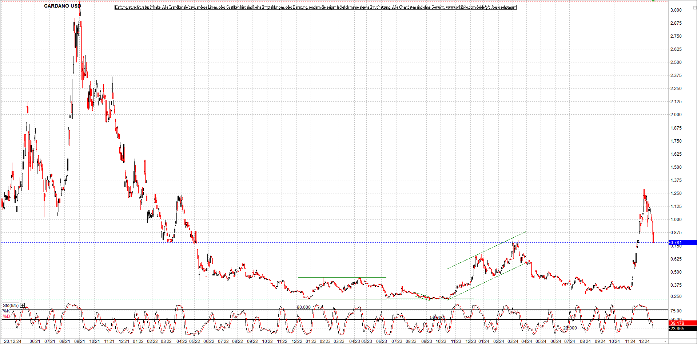697x344 pixels.
Task: Click the CARDANO USD chart title
Action: point(63,6)
